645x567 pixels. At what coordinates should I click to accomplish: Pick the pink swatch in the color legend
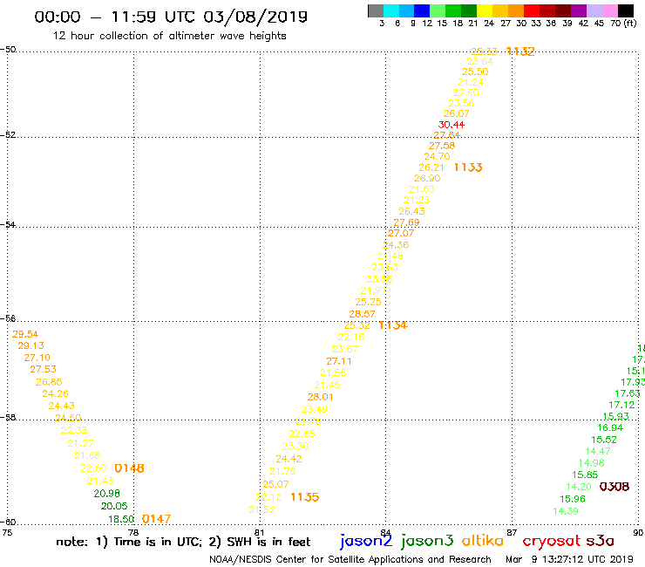[x=609, y=10]
